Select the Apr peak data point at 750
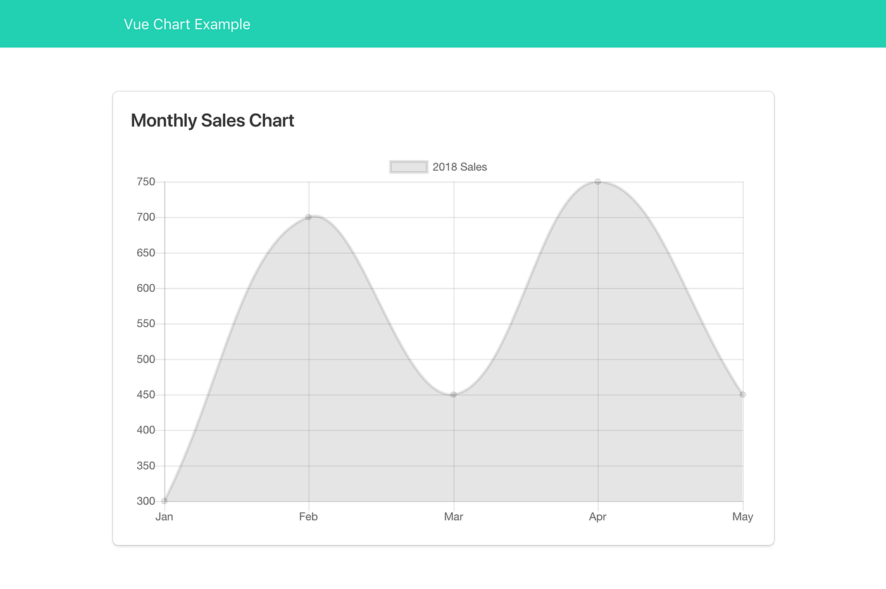Viewport: 886px width, 589px height. click(597, 181)
